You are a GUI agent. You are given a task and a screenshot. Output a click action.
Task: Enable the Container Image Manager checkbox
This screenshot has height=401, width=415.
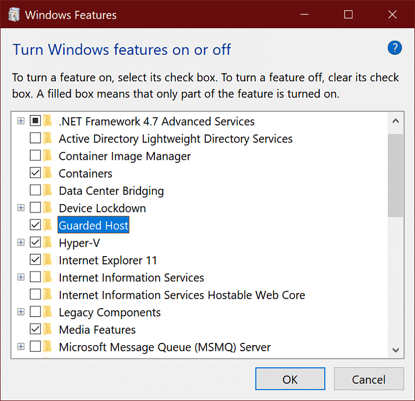point(35,155)
